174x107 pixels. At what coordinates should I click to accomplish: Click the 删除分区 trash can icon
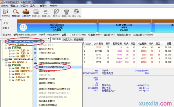(66, 13)
